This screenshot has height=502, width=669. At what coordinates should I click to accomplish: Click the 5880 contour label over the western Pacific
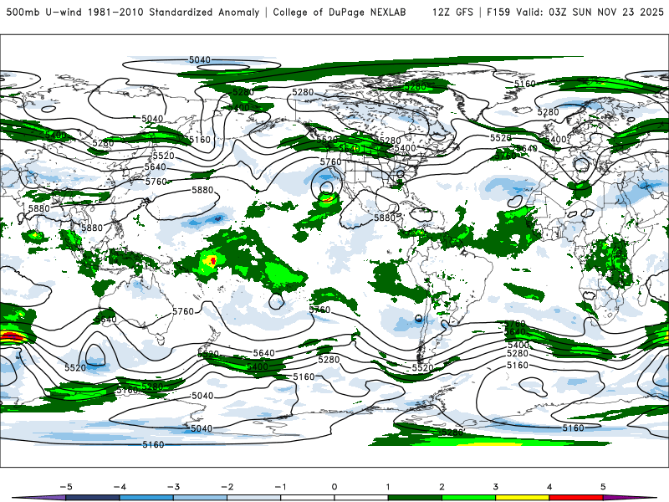tap(202, 190)
